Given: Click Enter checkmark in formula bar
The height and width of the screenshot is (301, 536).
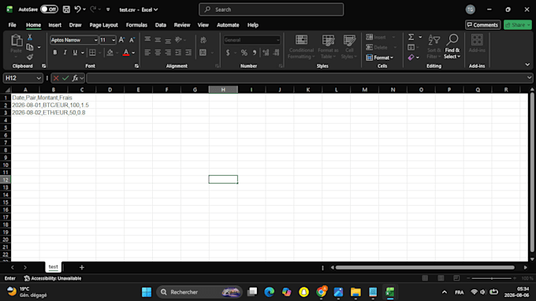Looking at the screenshot, I should 65,78.
